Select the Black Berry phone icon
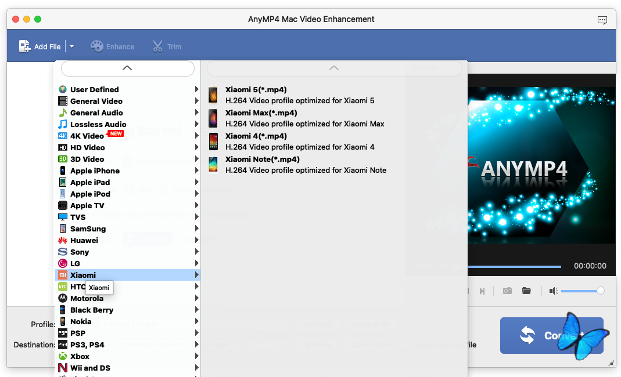 click(x=63, y=310)
